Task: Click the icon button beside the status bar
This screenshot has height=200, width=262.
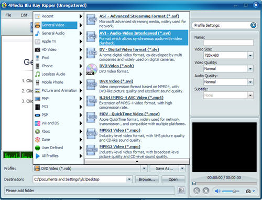Action: tap(181, 191)
